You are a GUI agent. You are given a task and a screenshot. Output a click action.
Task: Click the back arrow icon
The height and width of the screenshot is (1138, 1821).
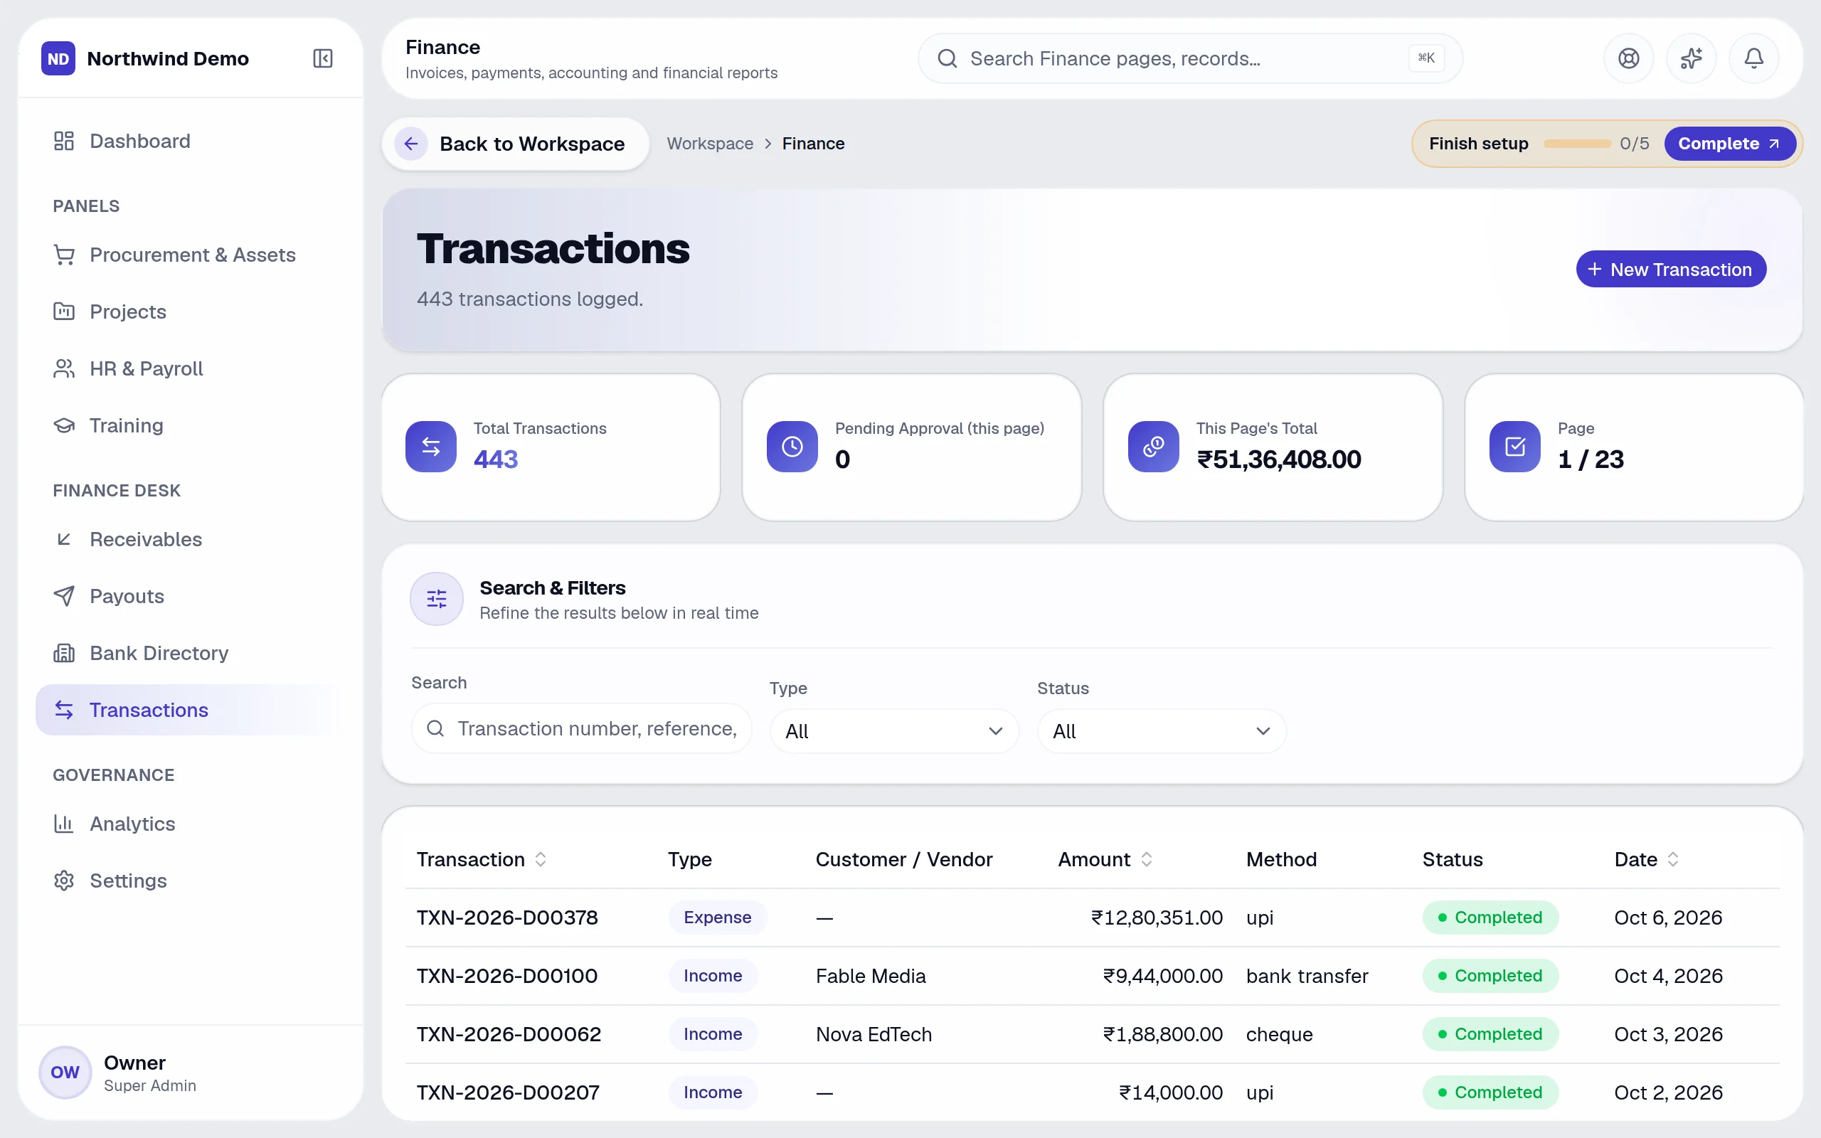point(411,144)
